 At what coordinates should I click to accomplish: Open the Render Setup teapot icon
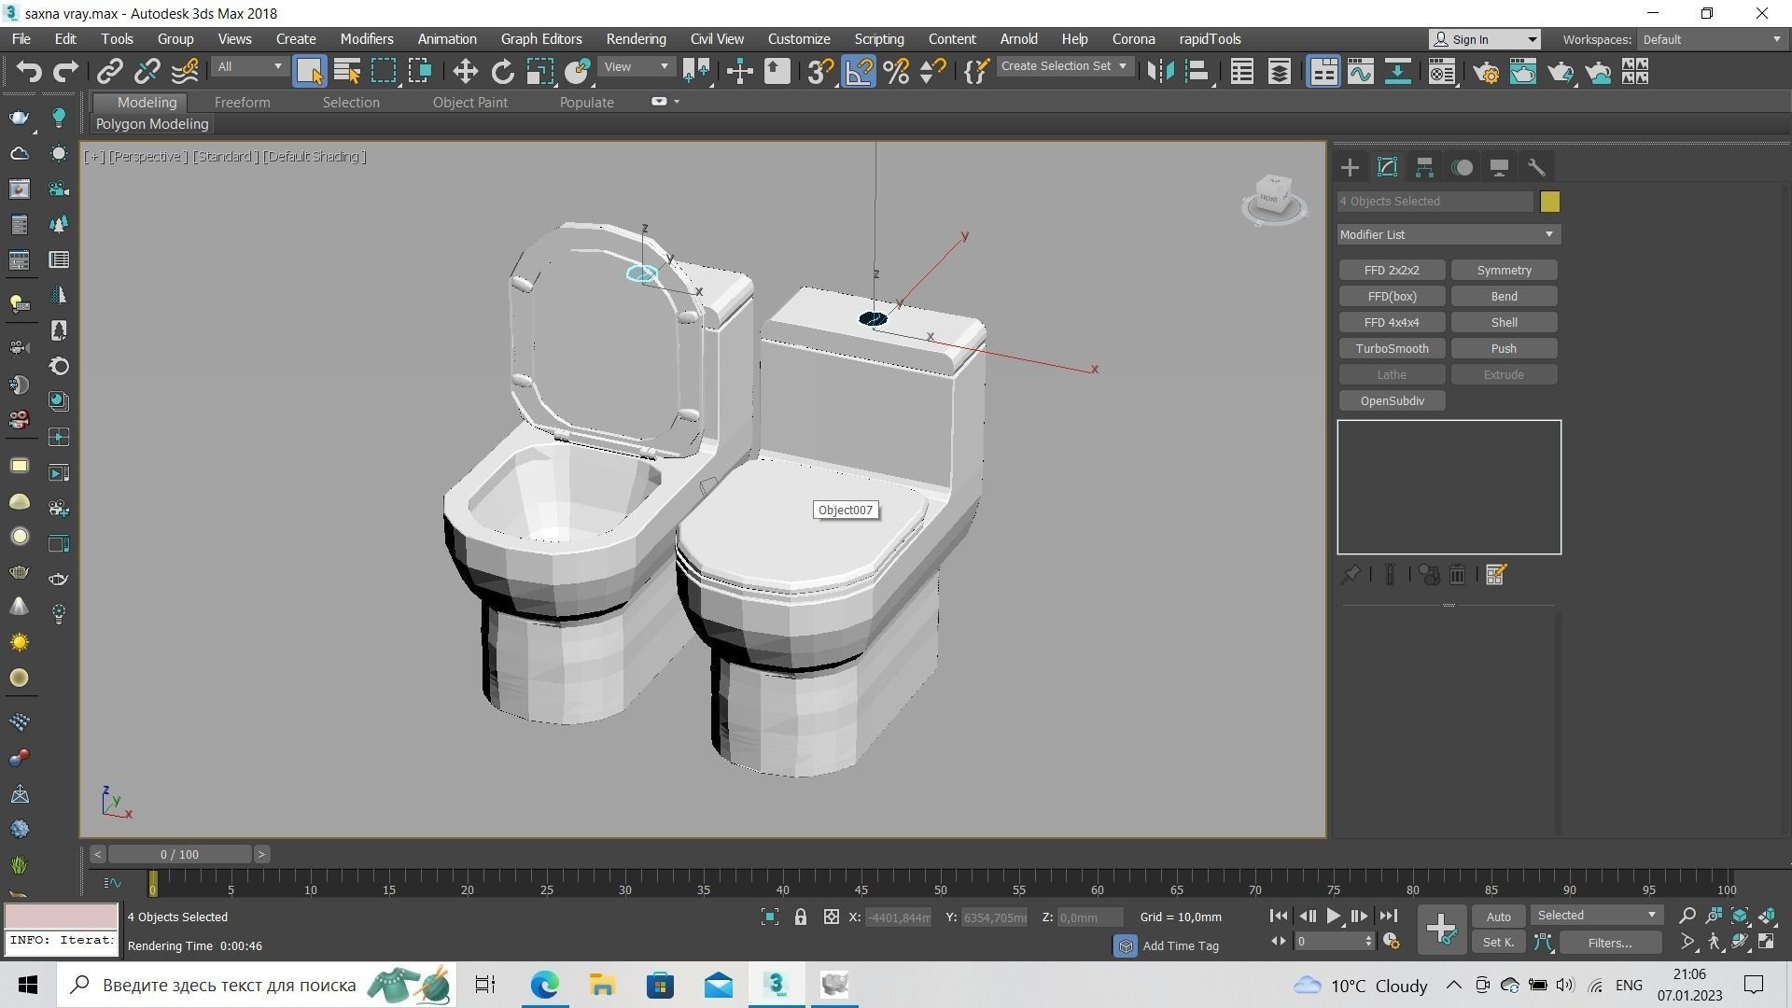tap(1486, 72)
